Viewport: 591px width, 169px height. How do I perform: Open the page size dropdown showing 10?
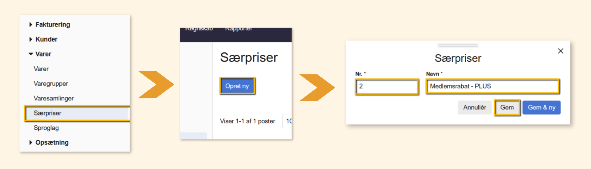(x=288, y=121)
